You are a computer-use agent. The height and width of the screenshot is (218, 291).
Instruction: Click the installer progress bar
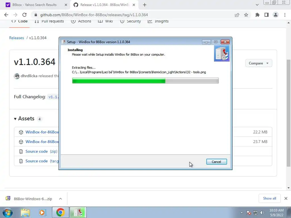pyautogui.click(x=145, y=81)
